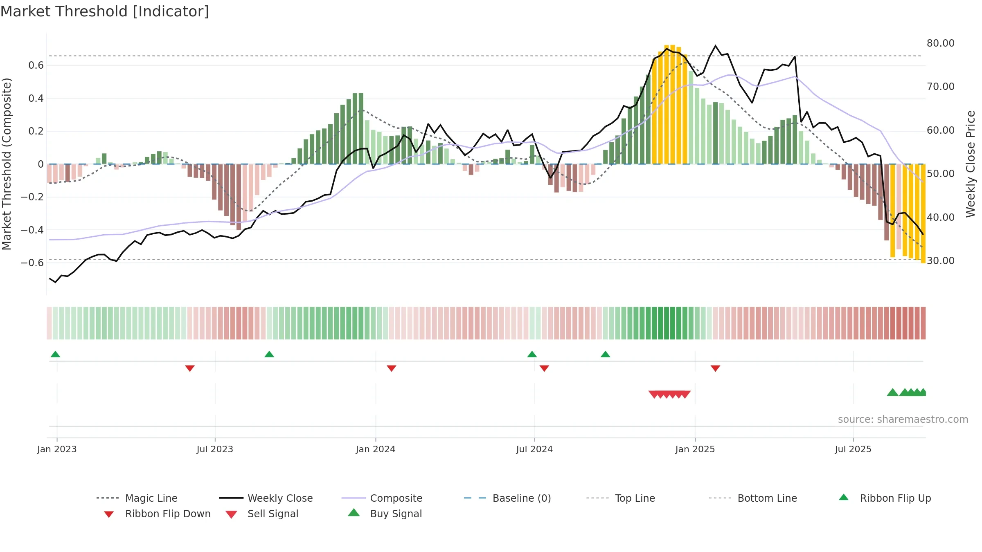This screenshot has height=552, width=982.
Task: Click the first green ribbon flip up marker near Jan 2023
Action: tap(55, 354)
